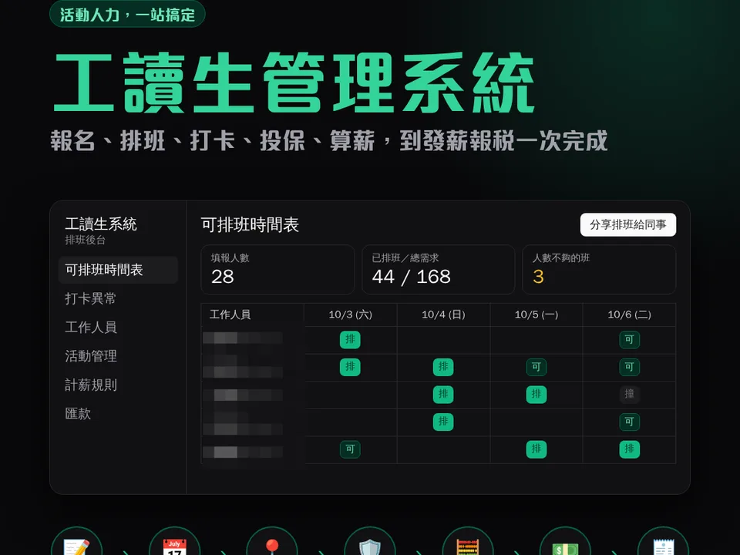The image size is (740, 555).
Task: Click the 排 badge in the 10/6 column
Action: coord(629,449)
